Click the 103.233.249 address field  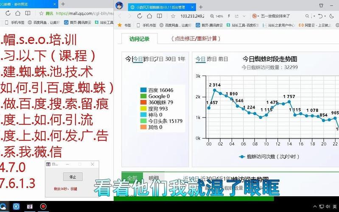[x=193, y=16]
